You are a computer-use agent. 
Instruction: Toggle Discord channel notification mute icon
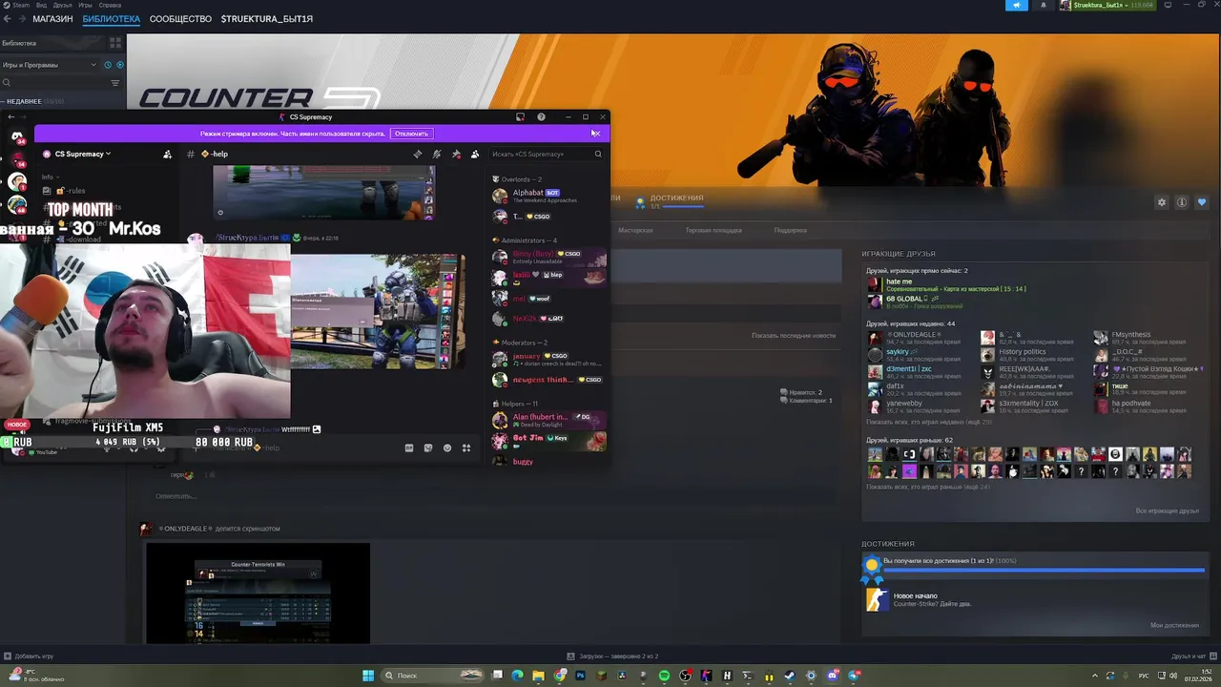pos(436,154)
